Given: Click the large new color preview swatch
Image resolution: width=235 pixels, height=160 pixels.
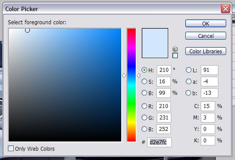Looking at the screenshot, I should (155, 43).
